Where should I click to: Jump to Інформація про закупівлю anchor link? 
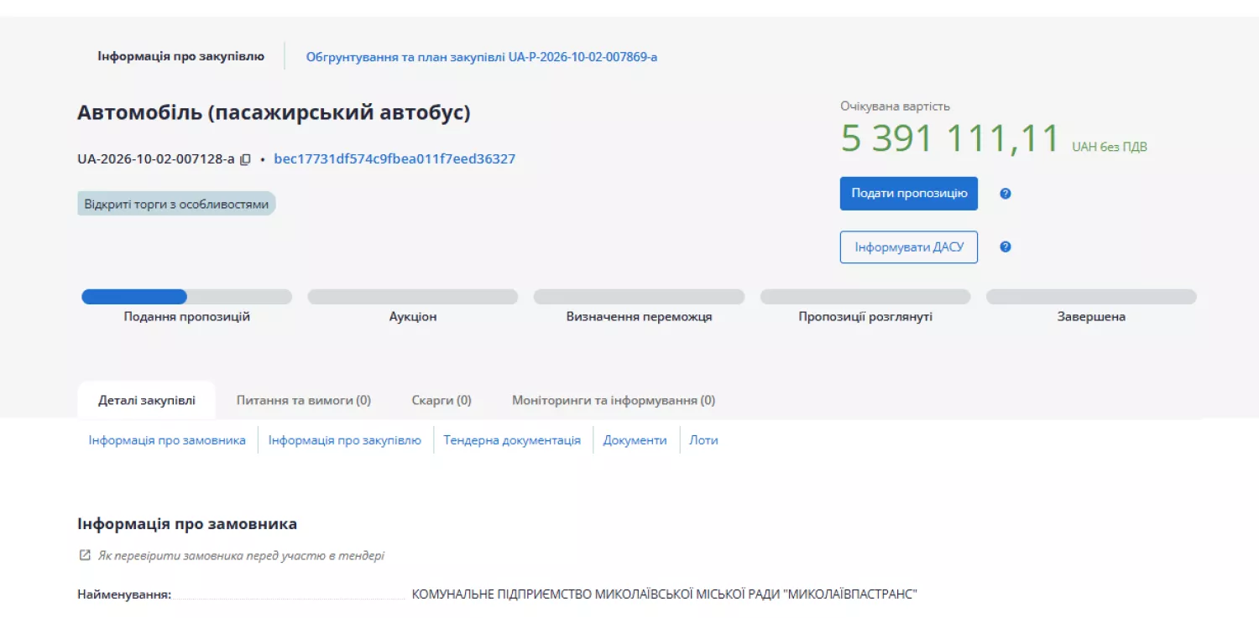345,440
